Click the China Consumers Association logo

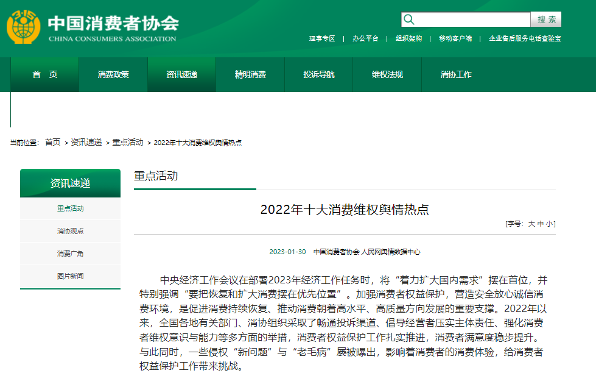point(91,27)
